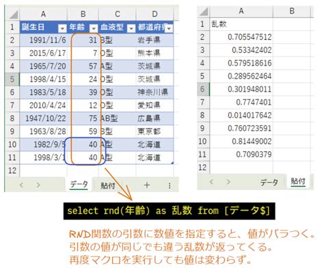Viewport: 324px width, 268px height.
Task: Click random value 0.289562464
Action: pyautogui.click(x=241, y=76)
